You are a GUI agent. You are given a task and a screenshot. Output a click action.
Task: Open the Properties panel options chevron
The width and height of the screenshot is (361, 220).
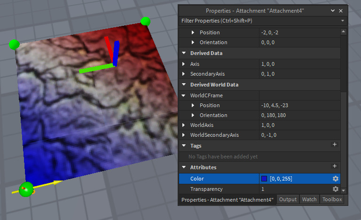333,11
